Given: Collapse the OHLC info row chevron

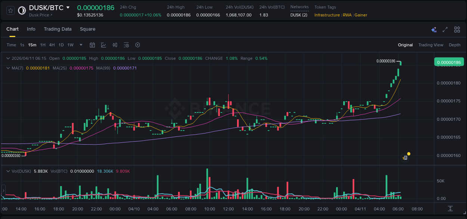Looking at the screenshot, I should click(7, 58).
